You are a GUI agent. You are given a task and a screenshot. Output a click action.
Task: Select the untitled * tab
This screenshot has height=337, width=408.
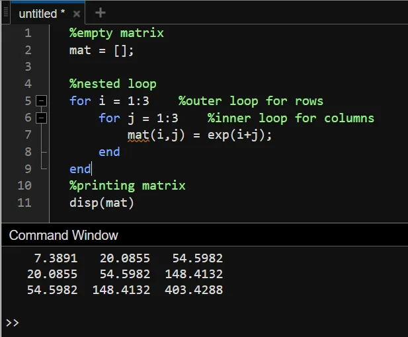point(42,14)
